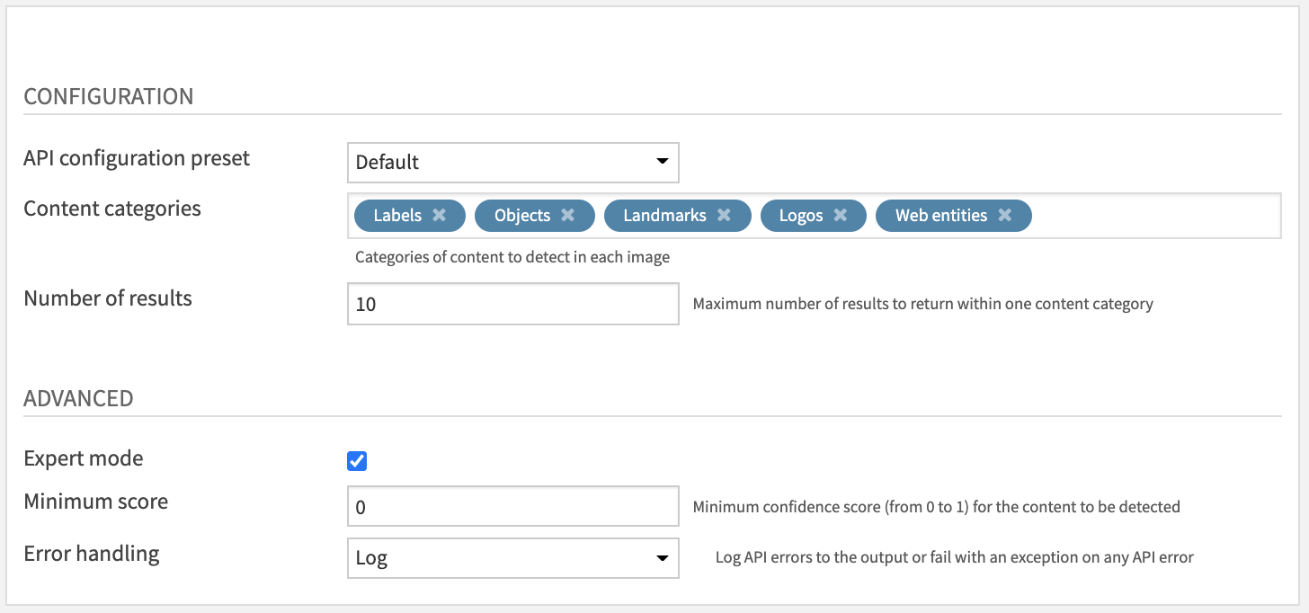Click the Content categories field to add category
1309x613 pixels.
[x=1151, y=216]
